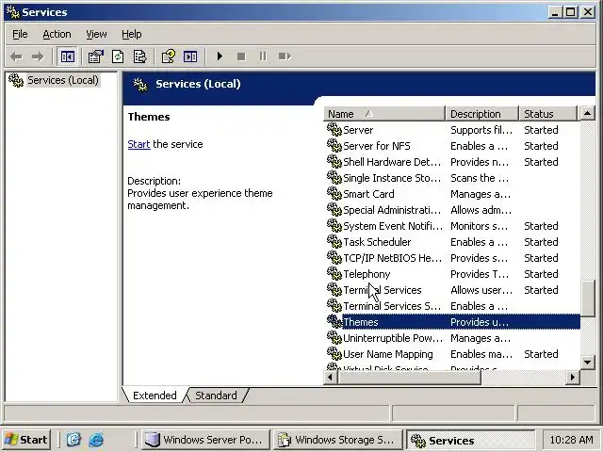
Task: Sort by the Description column header
Action: pyautogui.click(x=481, y=114)
